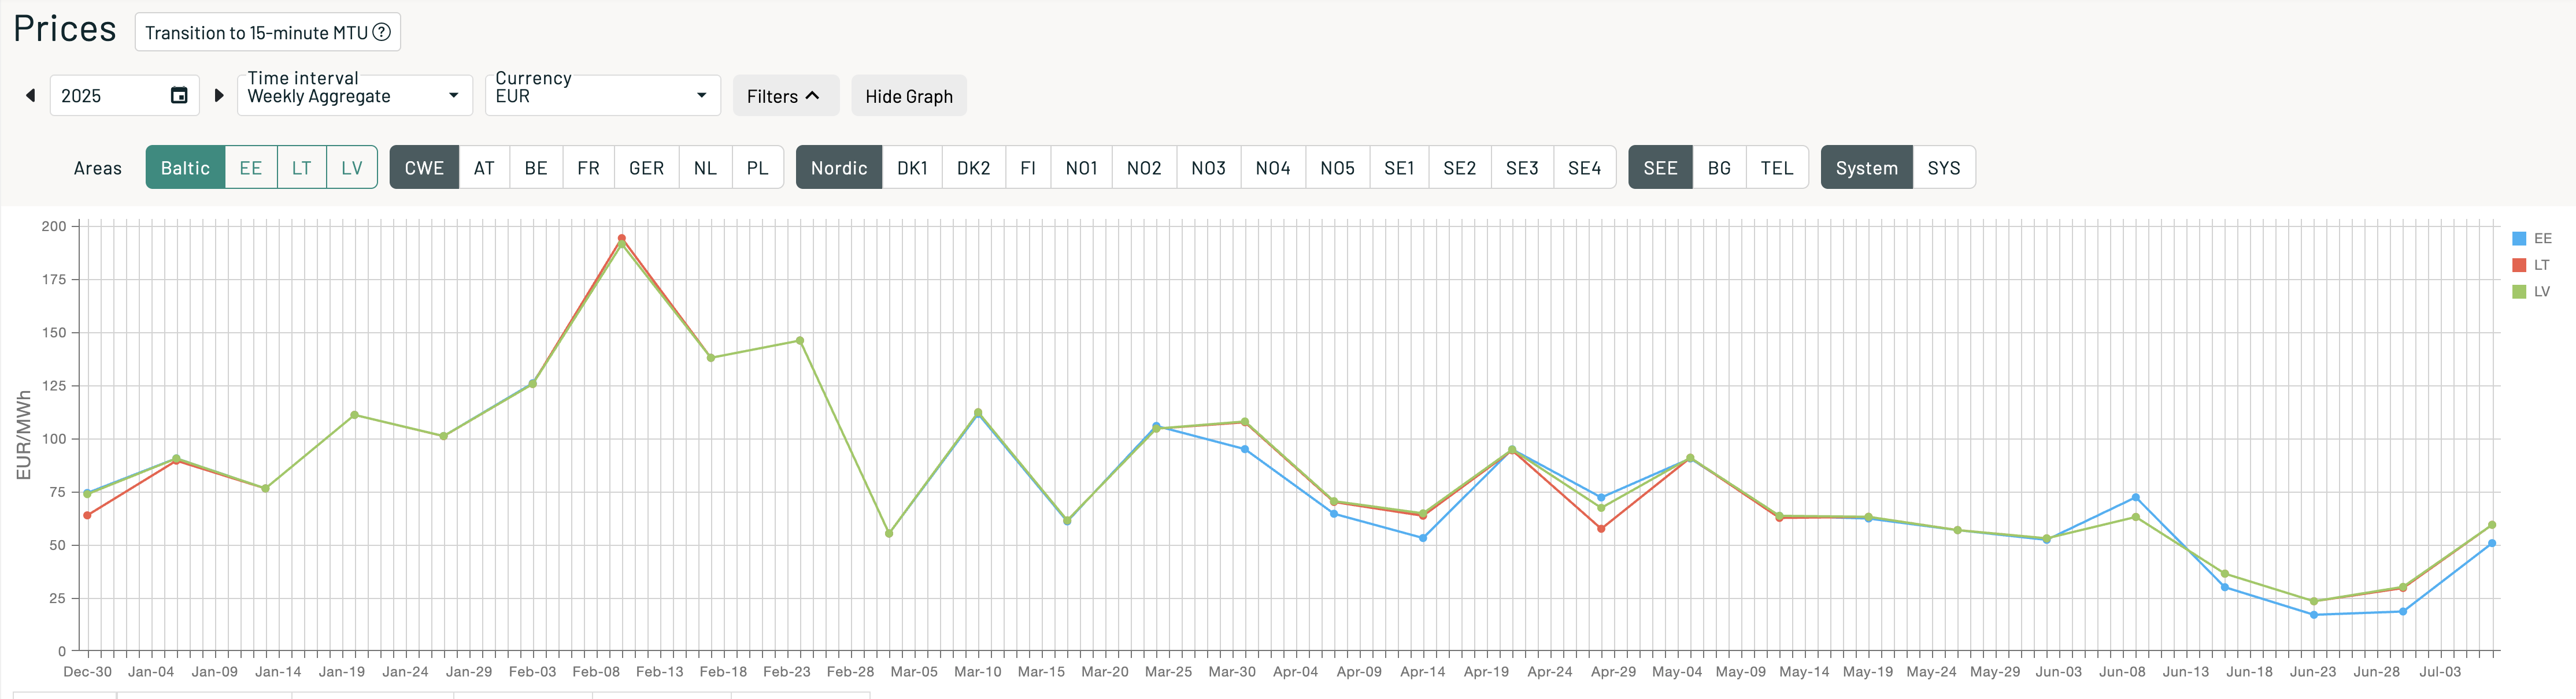Collapse the Filters chevron icon
2576x699 pixels.
[x=812, y=96]
